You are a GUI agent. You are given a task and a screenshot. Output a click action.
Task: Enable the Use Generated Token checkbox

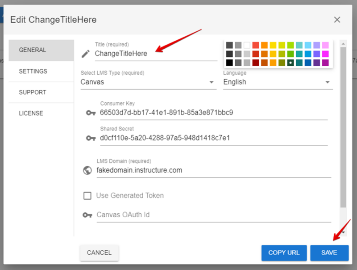pyautogui.click(x=87, y=195)
